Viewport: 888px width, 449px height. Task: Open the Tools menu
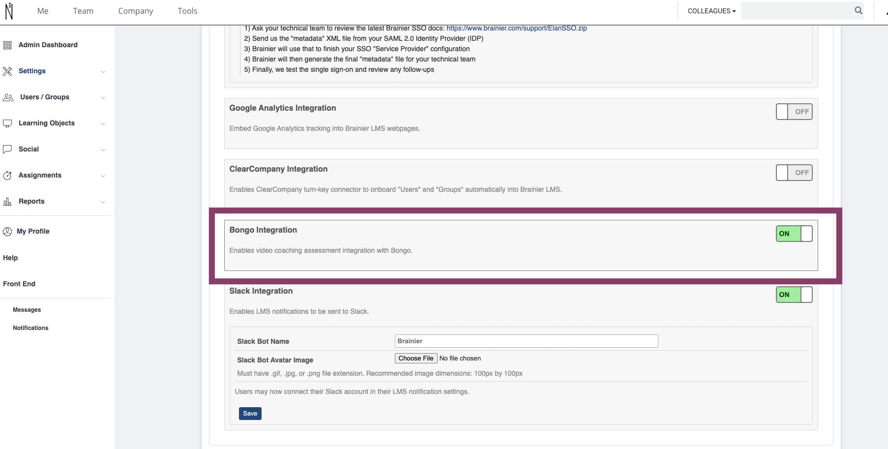pos(187,11)
